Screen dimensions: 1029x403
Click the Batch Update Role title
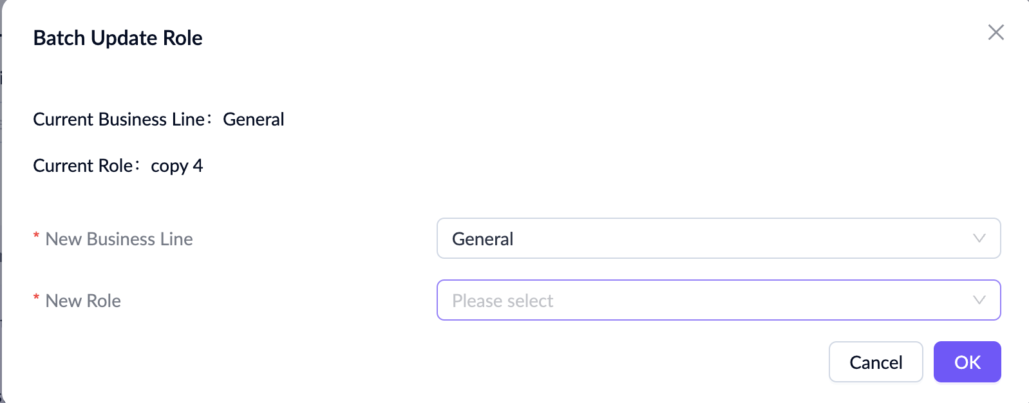[x=118, y=38]
